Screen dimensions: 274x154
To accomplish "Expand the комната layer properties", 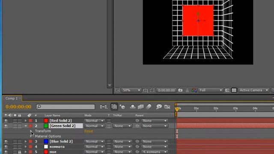I will point(26,146).
